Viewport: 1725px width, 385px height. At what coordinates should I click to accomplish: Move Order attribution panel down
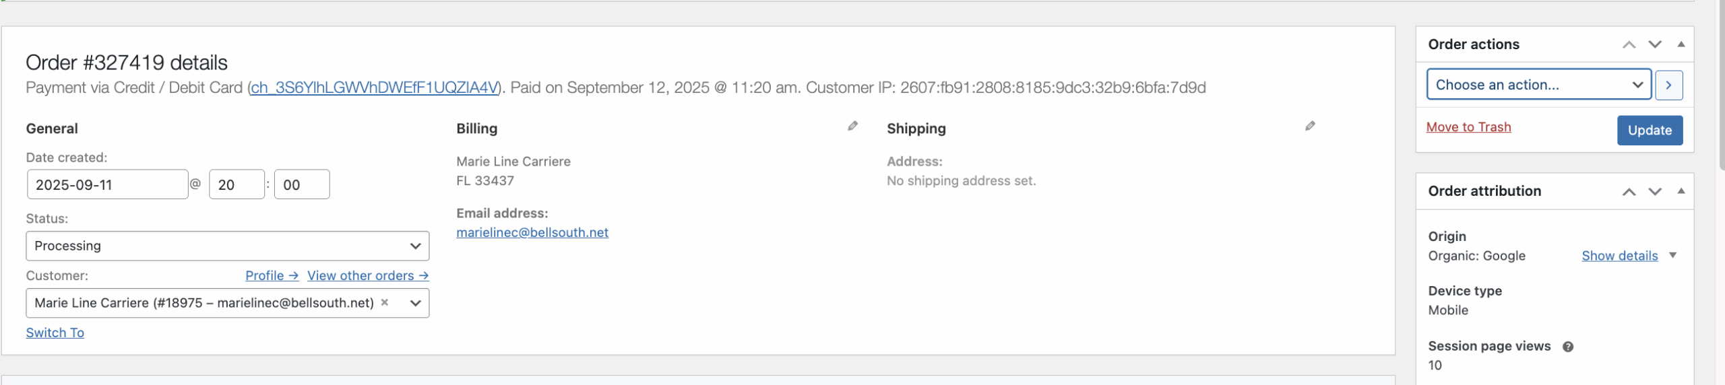1655,191
